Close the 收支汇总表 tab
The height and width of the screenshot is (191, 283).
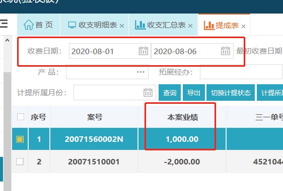[190, 26]
